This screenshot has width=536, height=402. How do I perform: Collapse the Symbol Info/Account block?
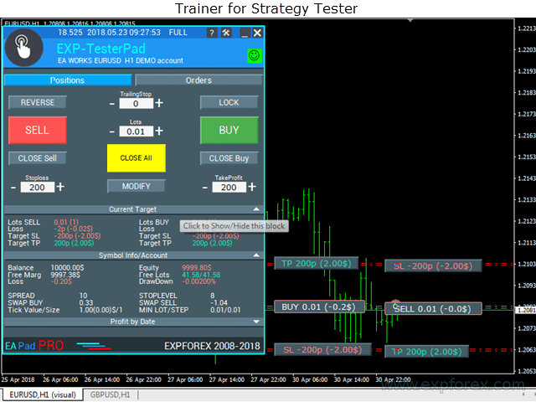pos(256,255)
